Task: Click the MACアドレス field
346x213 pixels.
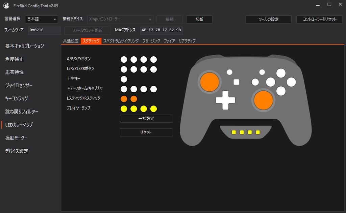Action: pyautogui.click(x=160, y=30)
